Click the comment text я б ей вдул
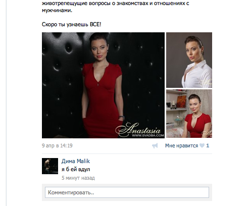Viewport: 249px width, 206px height. (x=76, y=169)
